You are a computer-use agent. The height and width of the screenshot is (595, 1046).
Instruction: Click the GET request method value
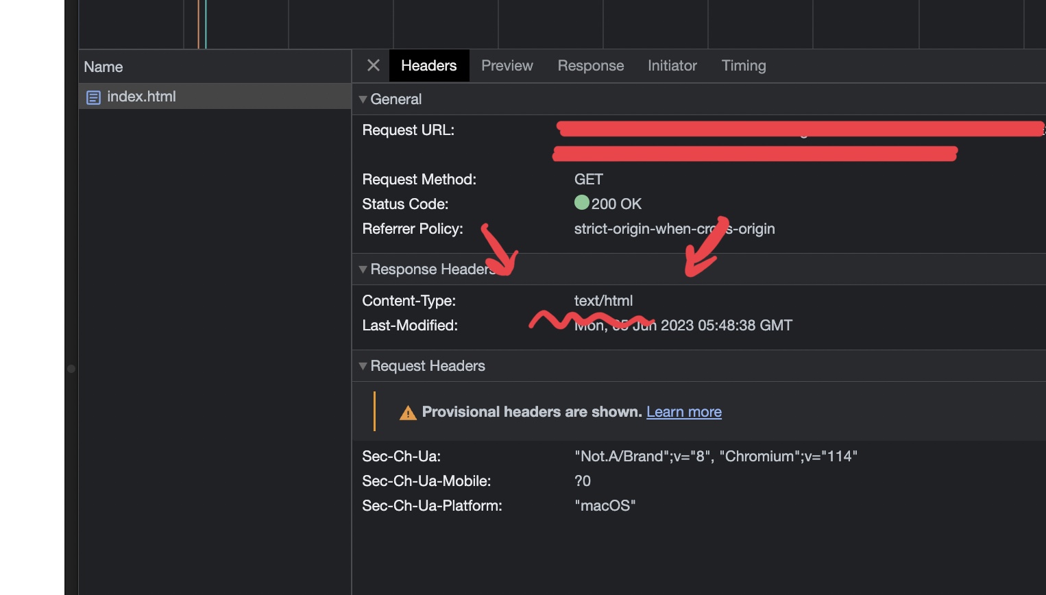pos(588,180)
